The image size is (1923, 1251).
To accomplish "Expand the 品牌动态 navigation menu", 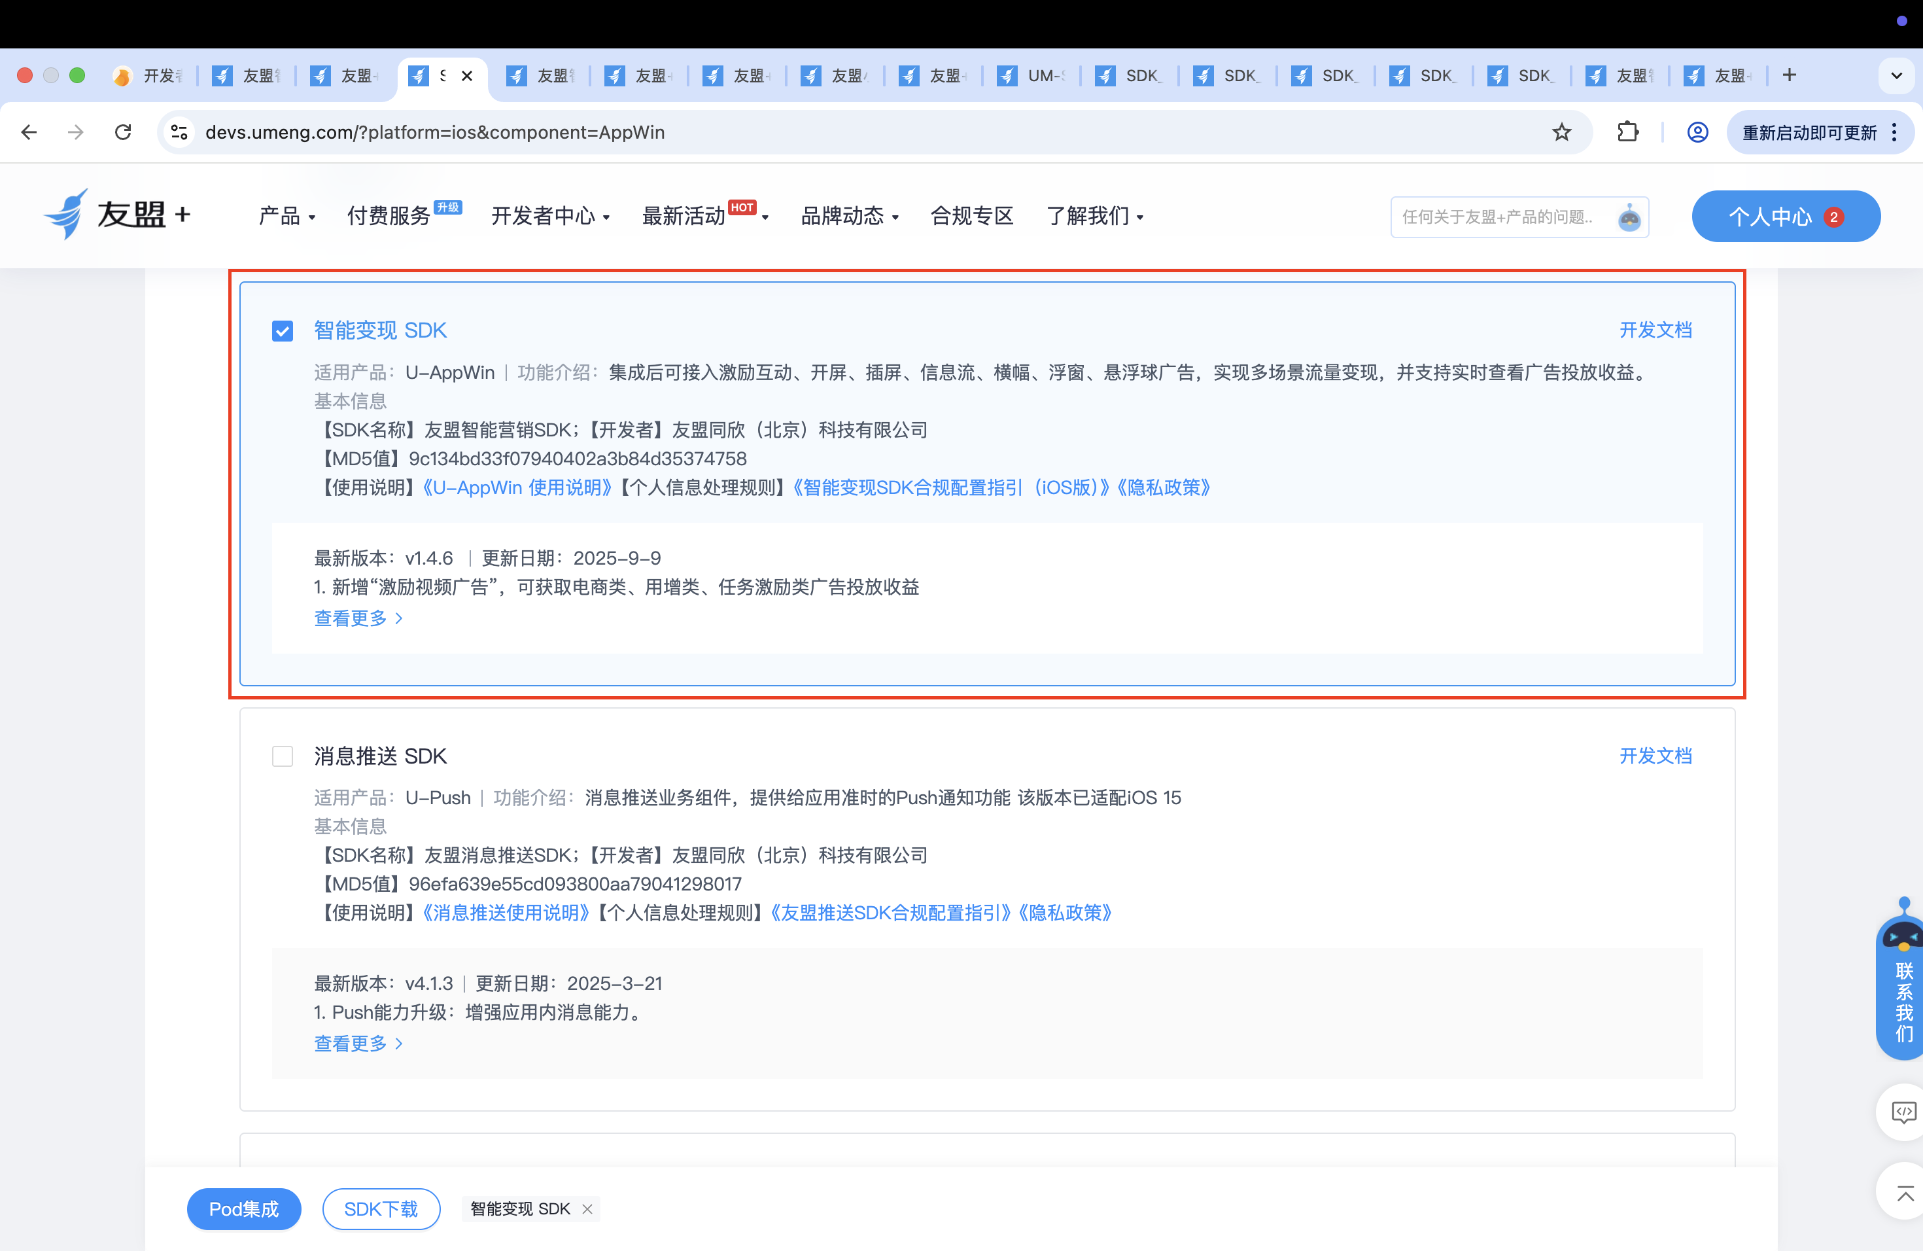I will pos(849,216).
